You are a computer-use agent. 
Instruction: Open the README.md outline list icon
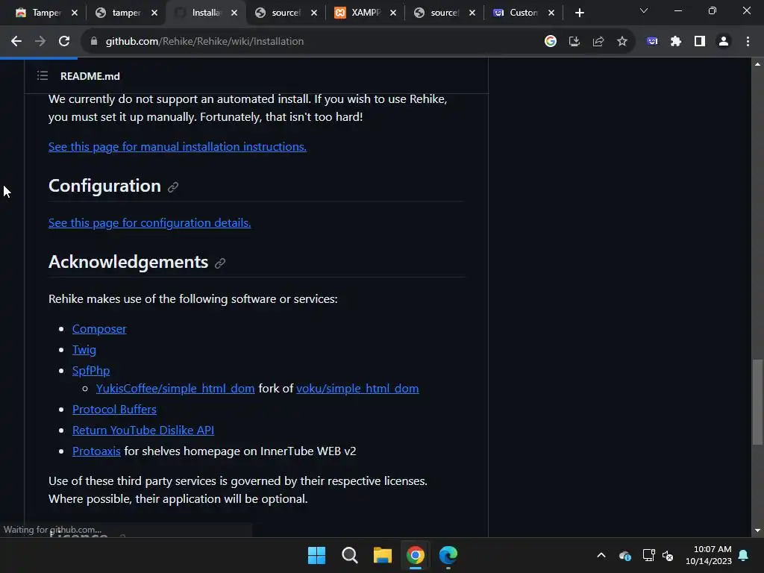click(x=43, y=75)
